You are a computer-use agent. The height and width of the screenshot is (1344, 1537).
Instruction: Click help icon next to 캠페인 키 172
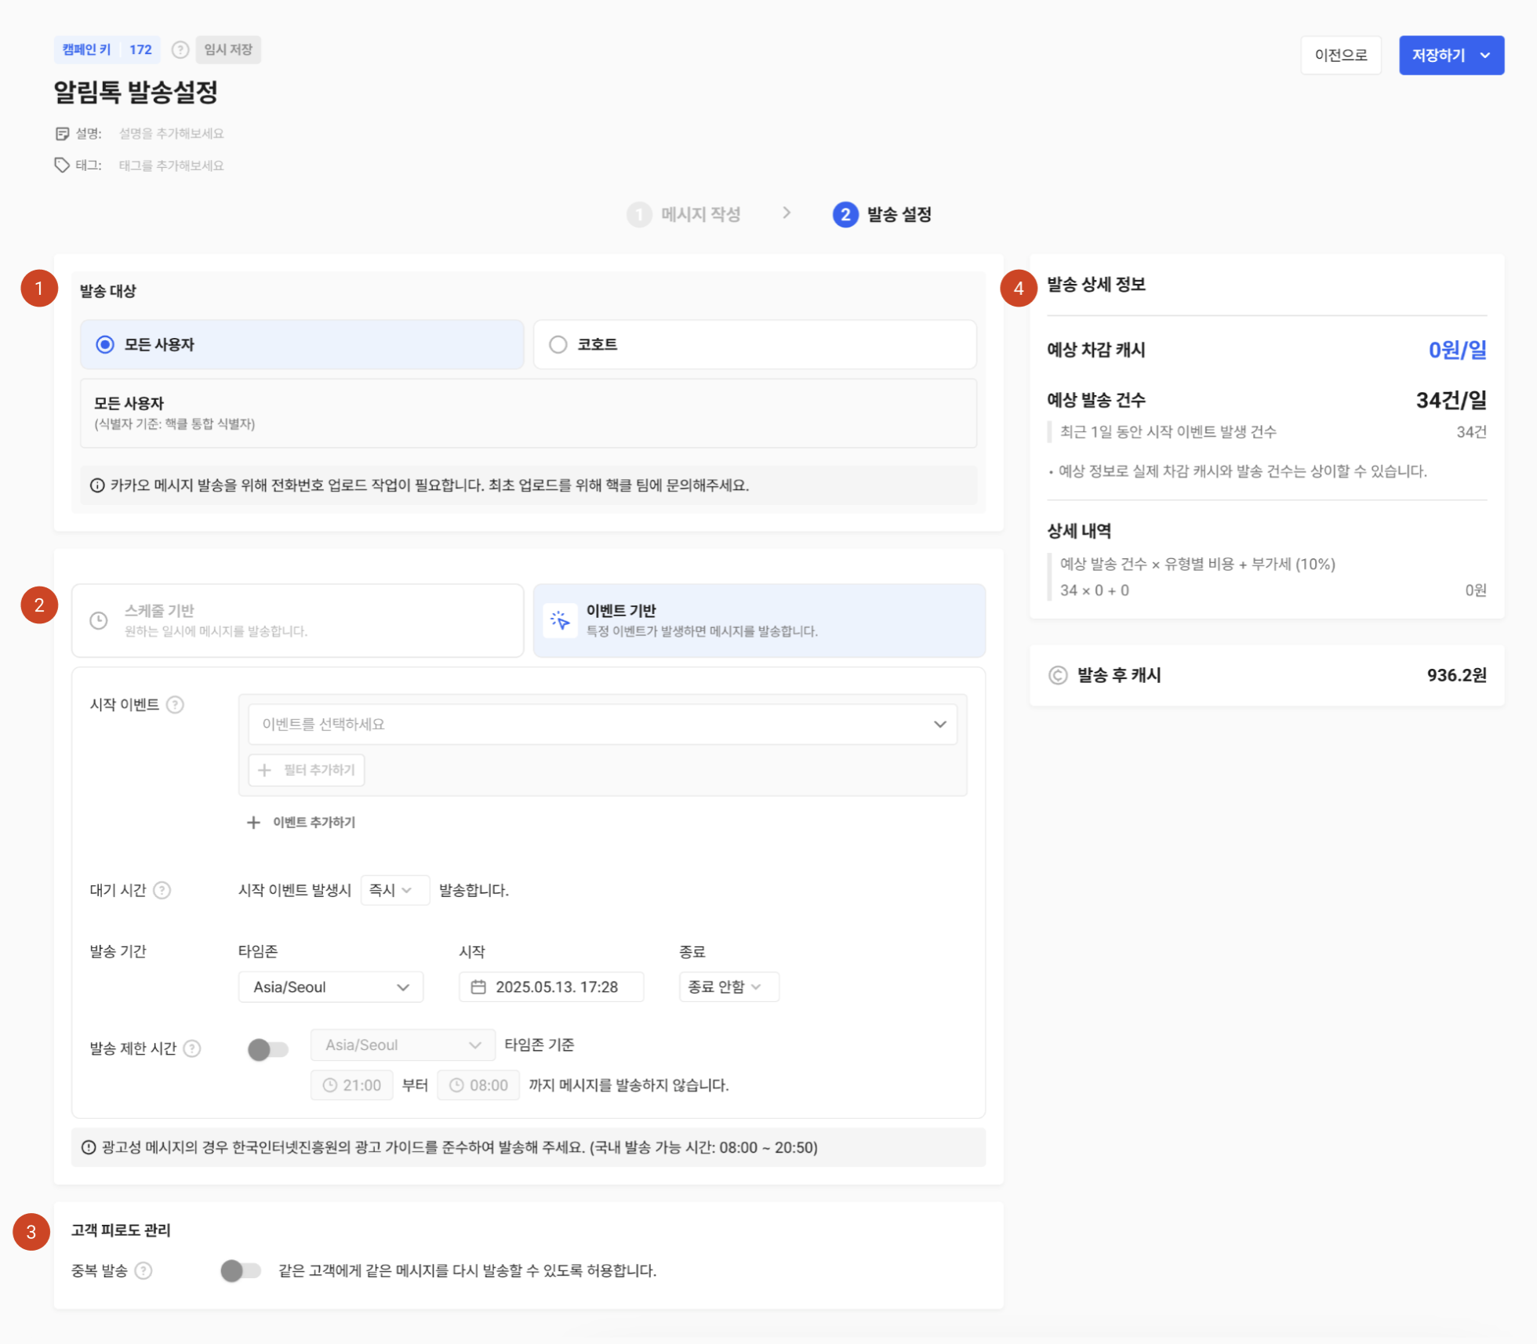(x=180, y=50)
